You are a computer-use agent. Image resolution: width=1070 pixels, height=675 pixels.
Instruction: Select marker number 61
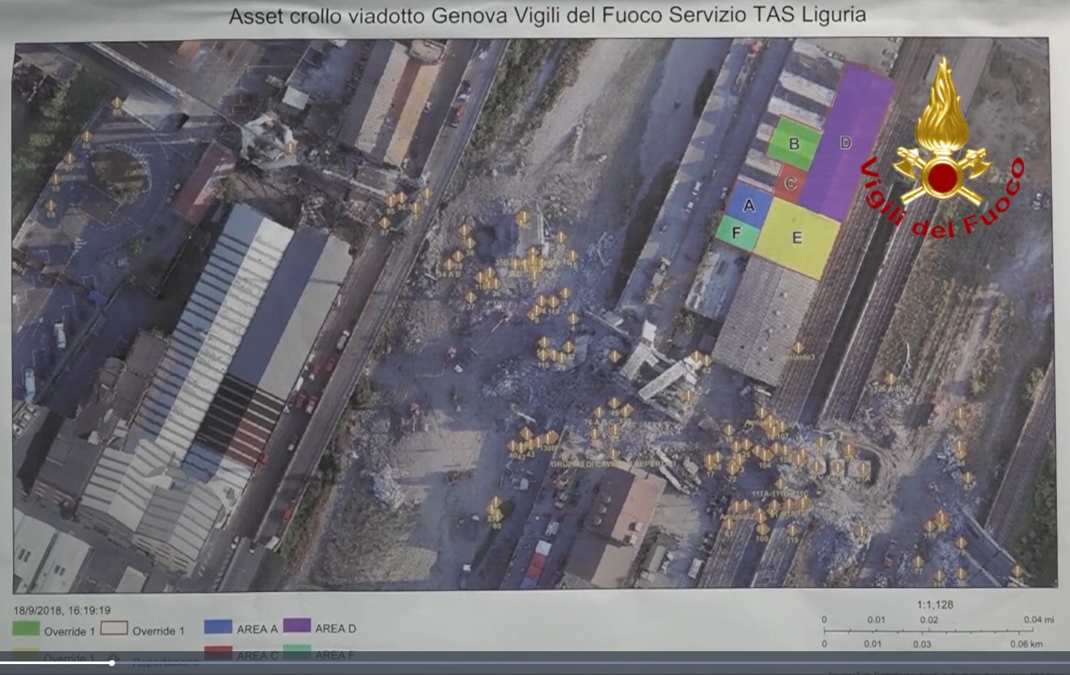pos(728,525)
